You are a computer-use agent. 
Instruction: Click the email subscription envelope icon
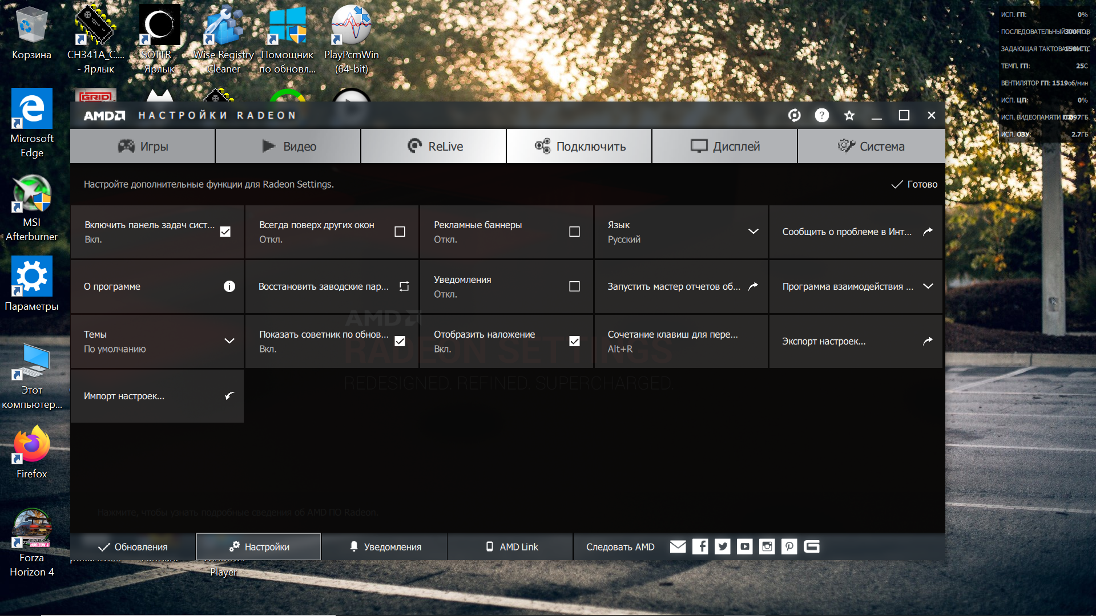tap(678, 546)
